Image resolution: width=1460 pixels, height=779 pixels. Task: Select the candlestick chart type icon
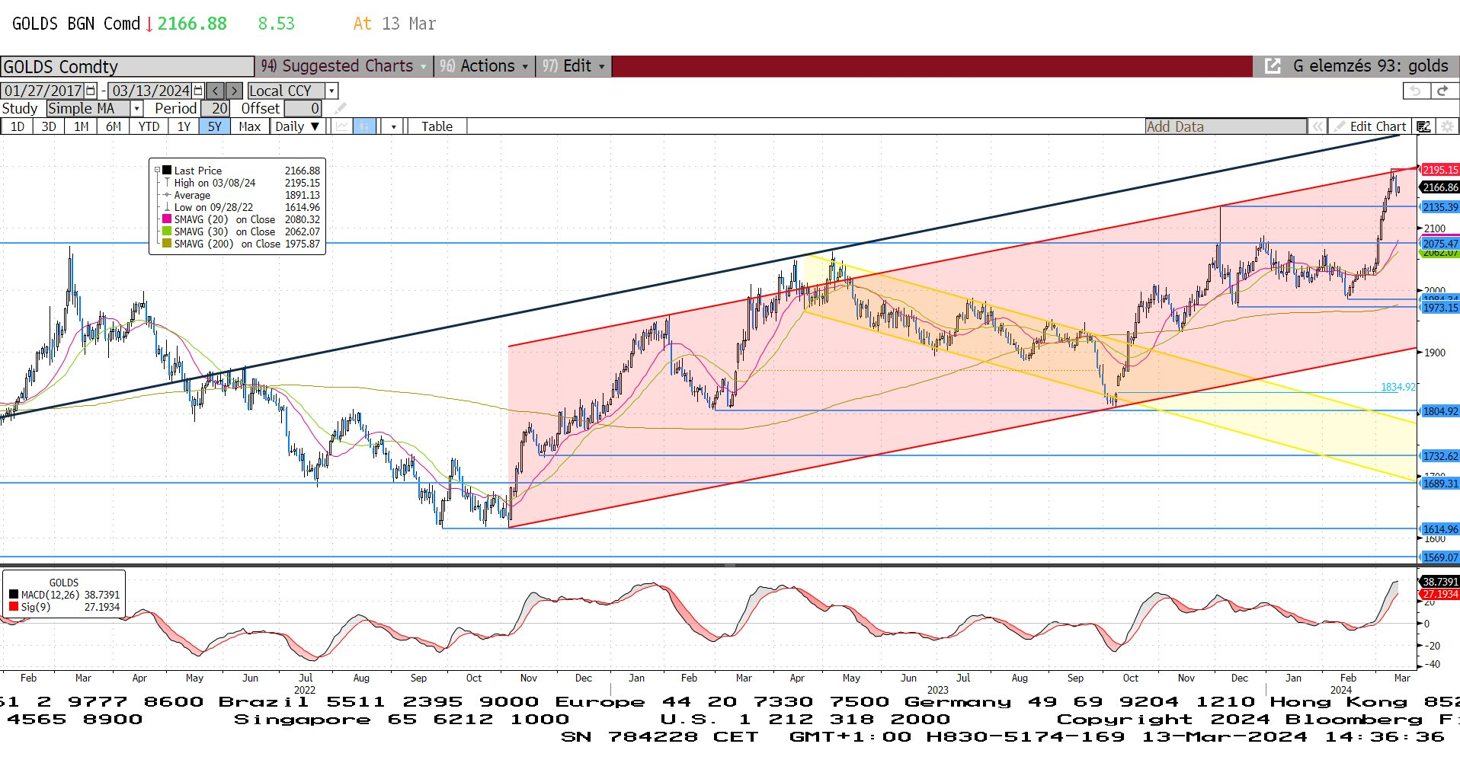(x=365, y=126)
